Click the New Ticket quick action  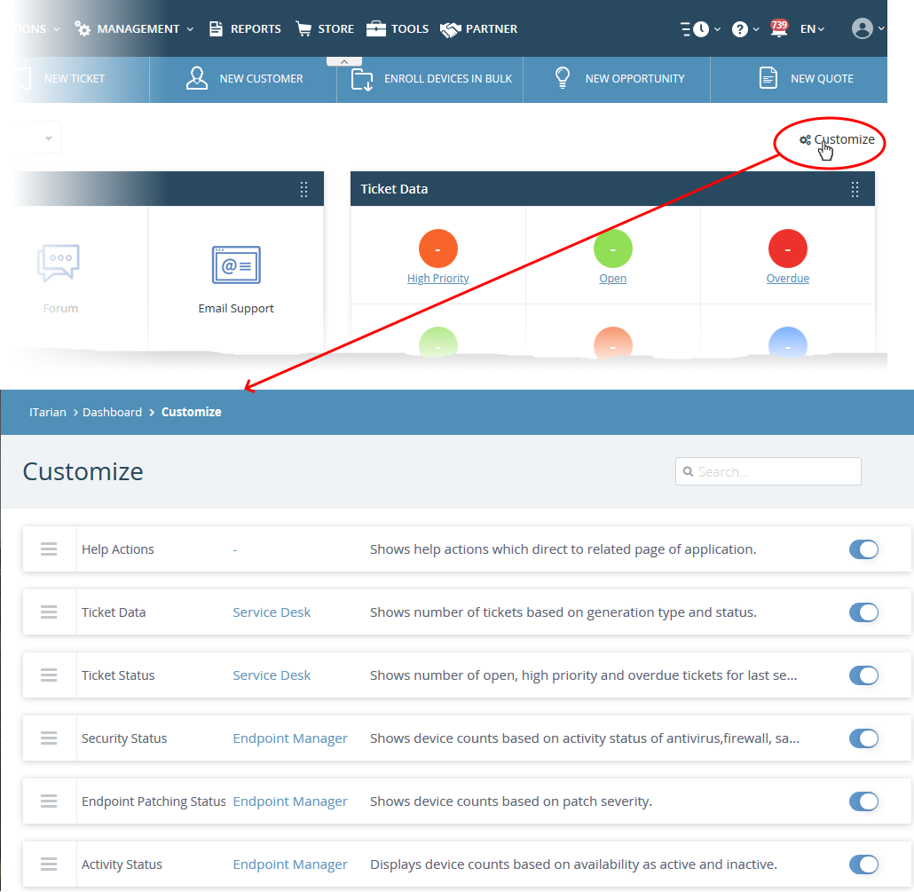point(75,79)
